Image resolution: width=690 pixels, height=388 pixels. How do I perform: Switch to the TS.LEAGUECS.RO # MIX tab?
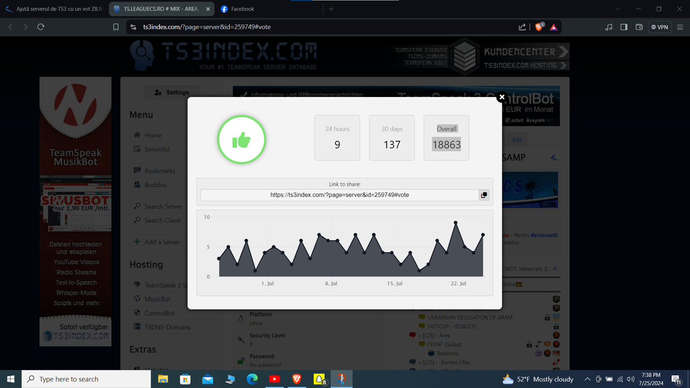[x=162, y=9]
